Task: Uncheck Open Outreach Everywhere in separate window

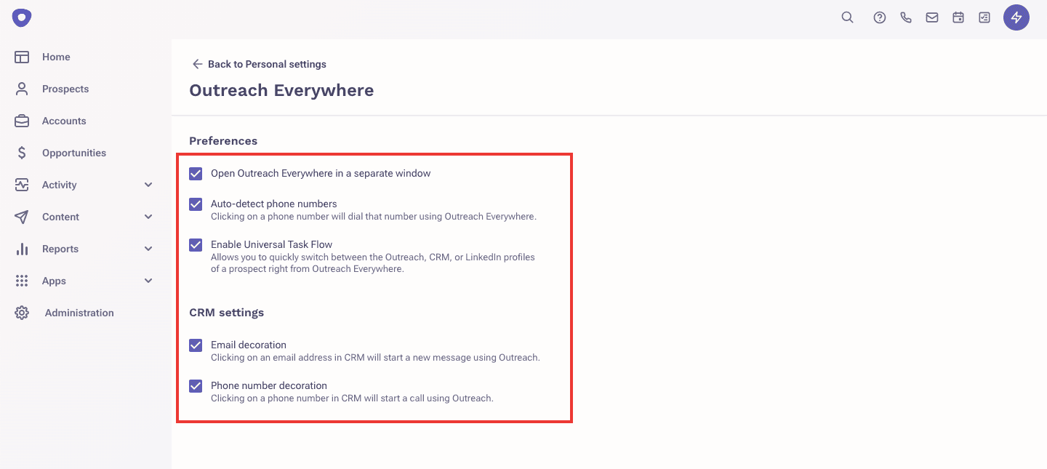Action: [196, 174]
